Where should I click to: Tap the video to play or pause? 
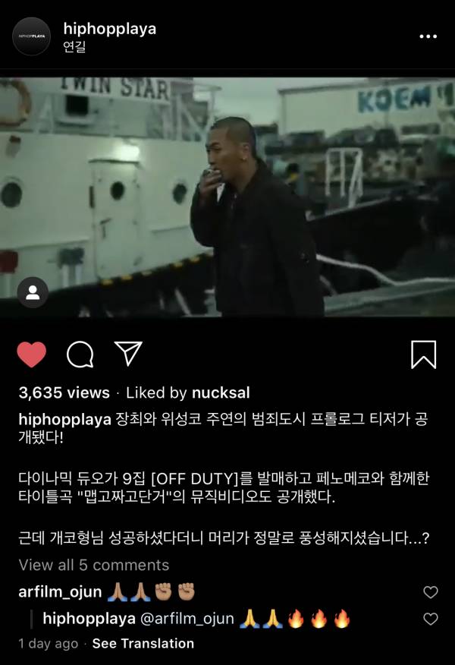227,197
